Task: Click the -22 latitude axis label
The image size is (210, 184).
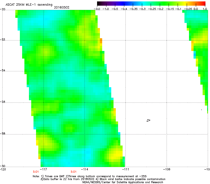Action: pos(3,40)
